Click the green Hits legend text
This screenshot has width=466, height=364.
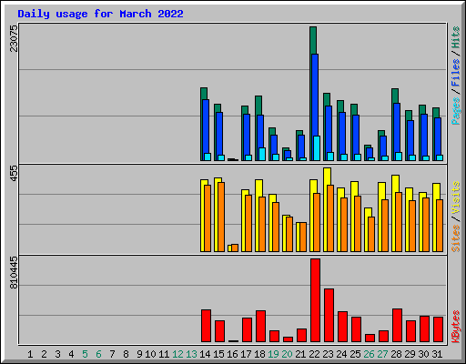point(455,37)
